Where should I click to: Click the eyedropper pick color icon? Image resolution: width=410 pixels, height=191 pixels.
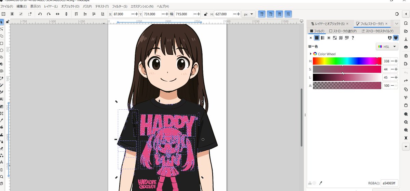[321, 183]
